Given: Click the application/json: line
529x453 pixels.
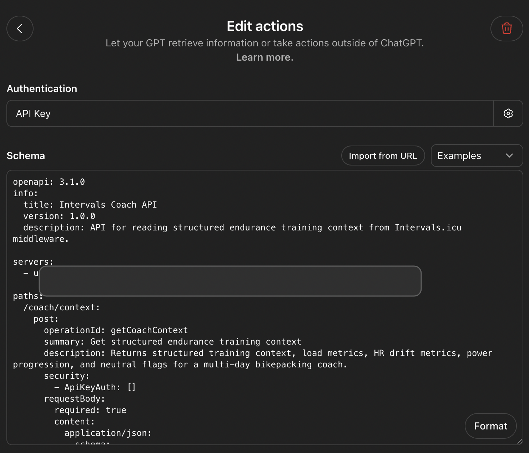Looking at the screenshot, I should coord(108,433).
